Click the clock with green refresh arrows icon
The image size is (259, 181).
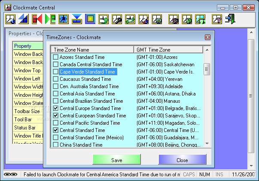130,19
